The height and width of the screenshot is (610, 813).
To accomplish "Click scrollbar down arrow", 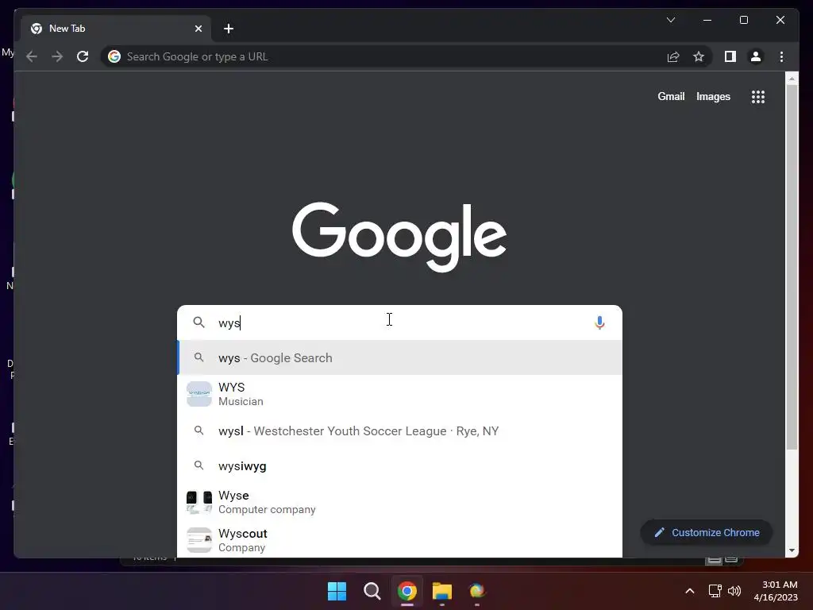I will point(792,550).
